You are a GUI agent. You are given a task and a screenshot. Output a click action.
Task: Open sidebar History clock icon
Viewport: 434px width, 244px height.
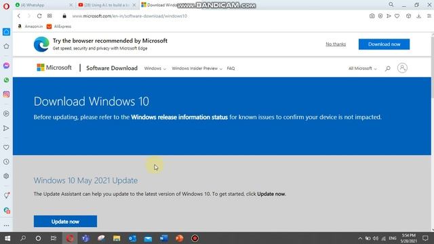point(6,162)
